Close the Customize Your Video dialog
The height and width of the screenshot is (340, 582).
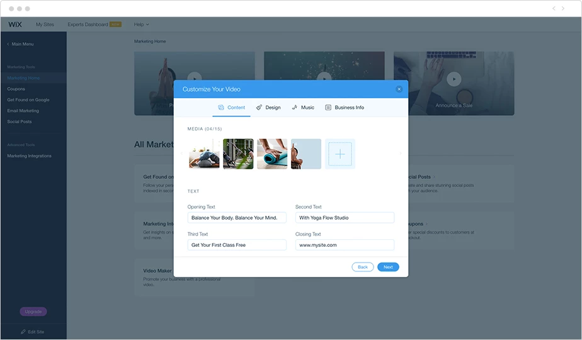pyautogui.click(x=399, y=89)
